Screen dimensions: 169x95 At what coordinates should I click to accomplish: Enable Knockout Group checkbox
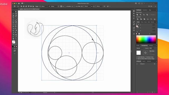coord(145,57)
